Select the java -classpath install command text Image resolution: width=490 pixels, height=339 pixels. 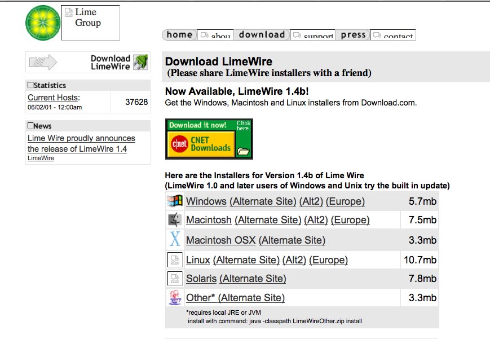[x=275, y=321]
